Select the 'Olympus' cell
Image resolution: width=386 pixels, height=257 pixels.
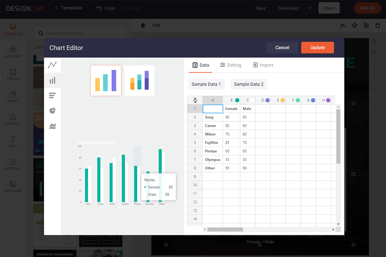click(213, 159)
